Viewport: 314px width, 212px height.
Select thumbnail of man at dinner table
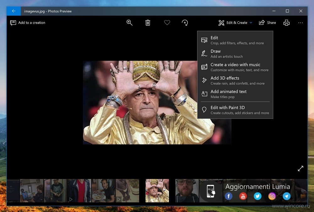click(x=104, y=191)
